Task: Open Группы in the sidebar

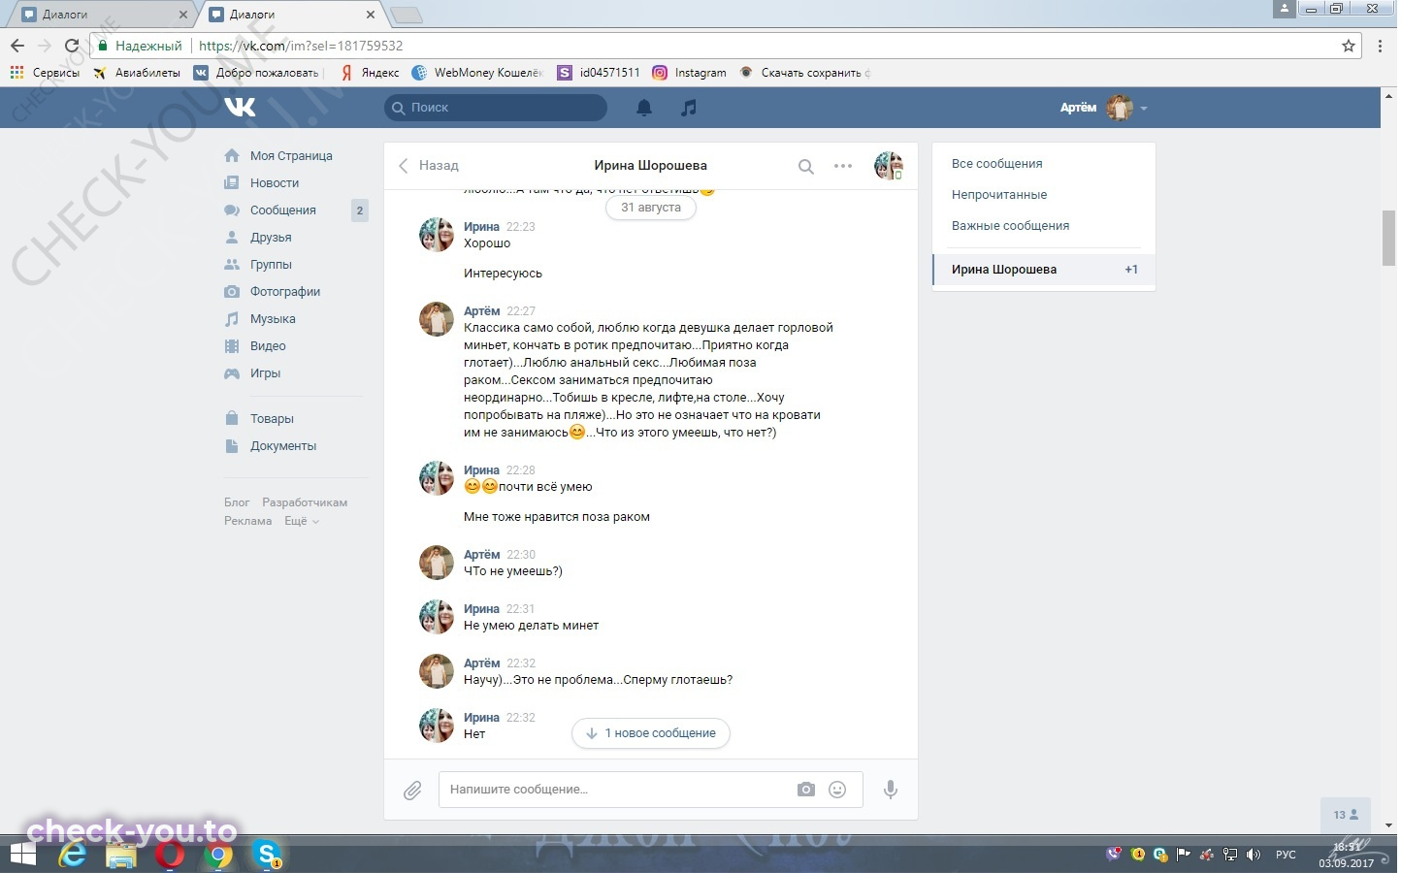Action: 271,265
